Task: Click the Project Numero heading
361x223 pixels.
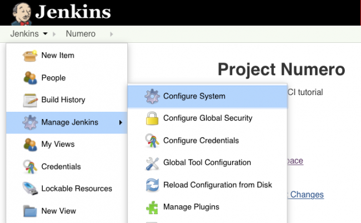Action: pos(282,70)
